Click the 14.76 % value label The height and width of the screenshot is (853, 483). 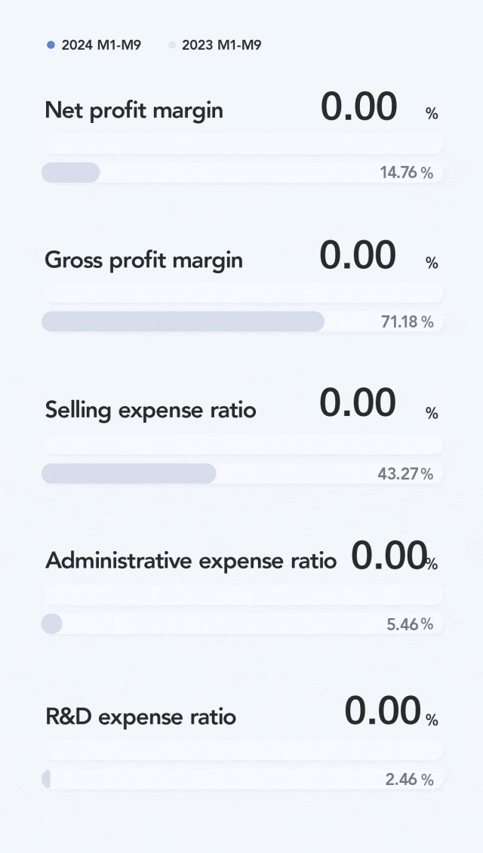[406, 173]
